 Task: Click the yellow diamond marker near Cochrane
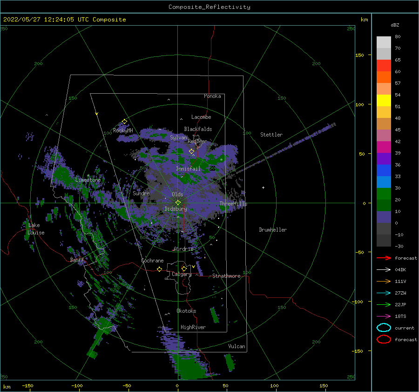(x=159, y=269)
